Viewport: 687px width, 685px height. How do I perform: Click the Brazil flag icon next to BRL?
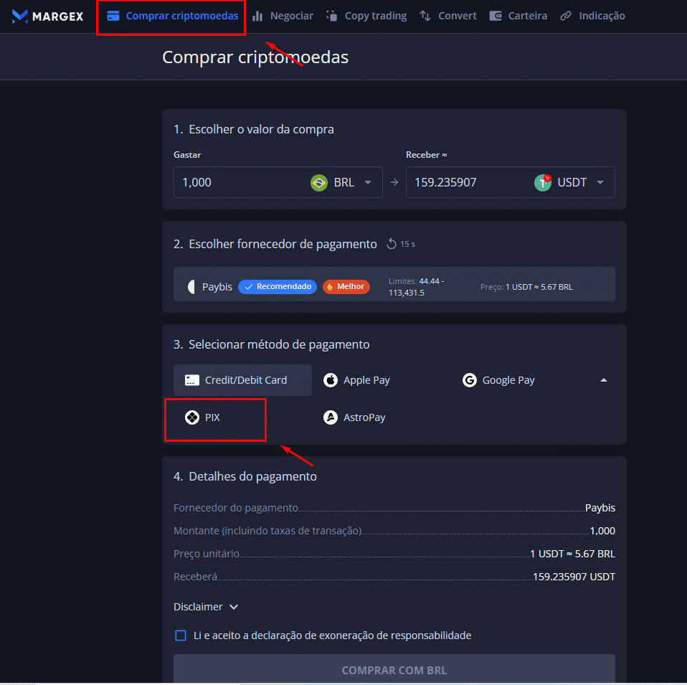click(x=319, y=183)
